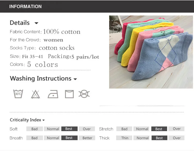Click the low-heat iron icon

[x=53, y=94]
